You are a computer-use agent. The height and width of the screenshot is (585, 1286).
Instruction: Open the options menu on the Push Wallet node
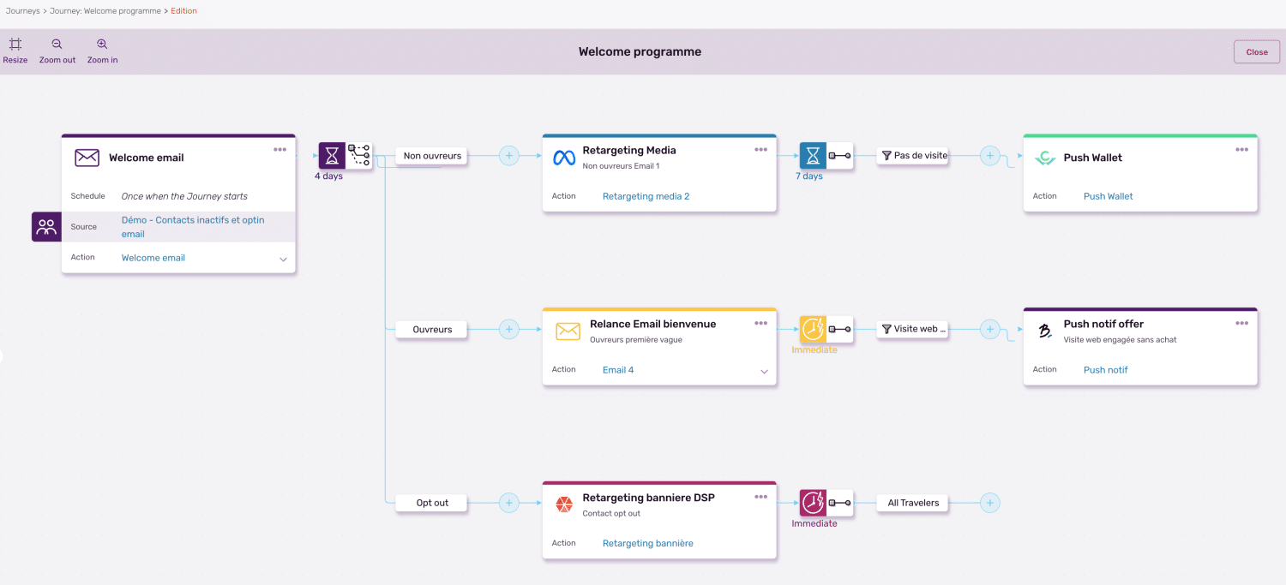click(1241, 148)
